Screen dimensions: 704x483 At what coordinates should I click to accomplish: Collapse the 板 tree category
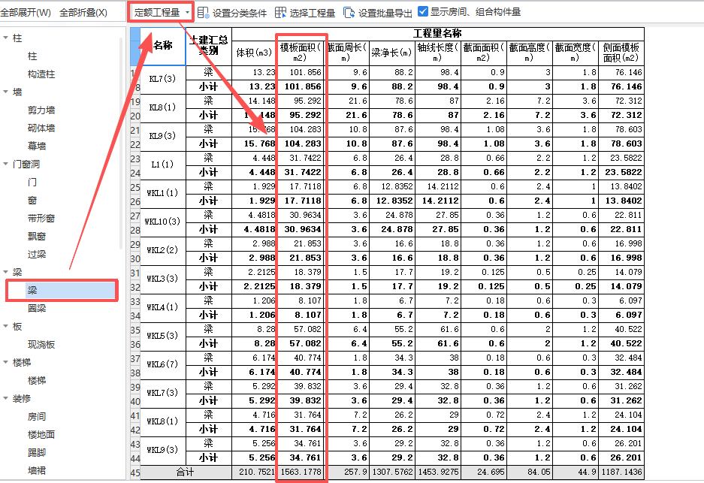[x=6, y=326]
